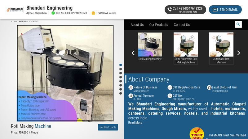Select the fourth slide dot
The image size is (248, 139).
pos(121,77)
